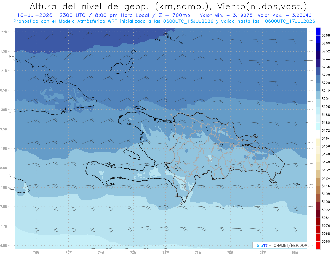Select 'Valor Min. = 3.19075' text

(226, 15)
